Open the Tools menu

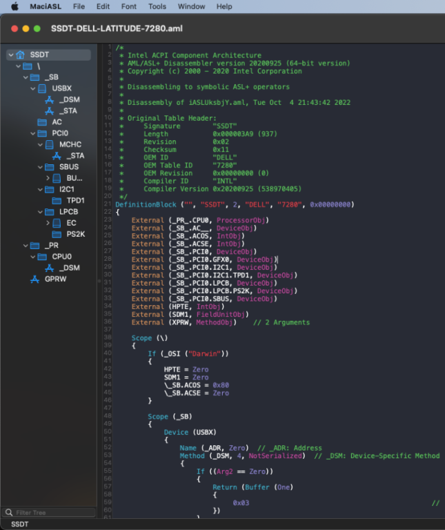[x=157, y=6]
